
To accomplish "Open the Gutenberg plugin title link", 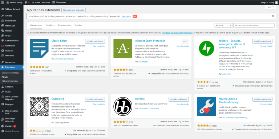I will pyautogui.click(x=58, y=99).
